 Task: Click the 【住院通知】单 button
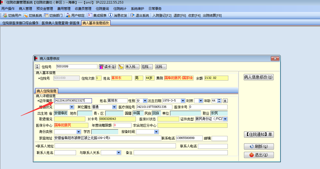pos(259,135)
